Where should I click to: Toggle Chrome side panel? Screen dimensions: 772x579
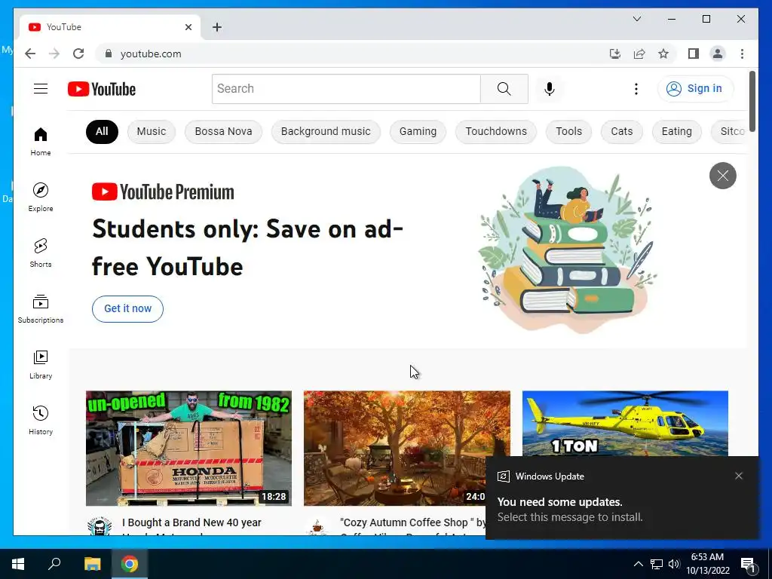pos(694,54)
